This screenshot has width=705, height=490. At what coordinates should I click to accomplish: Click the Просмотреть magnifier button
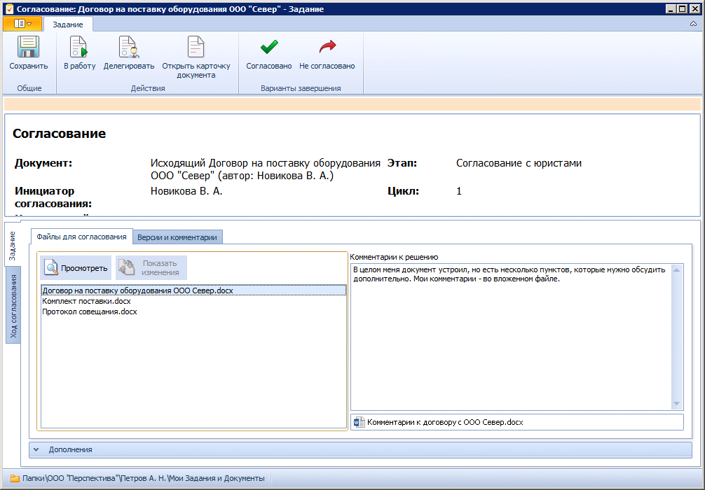pos(76,268)
